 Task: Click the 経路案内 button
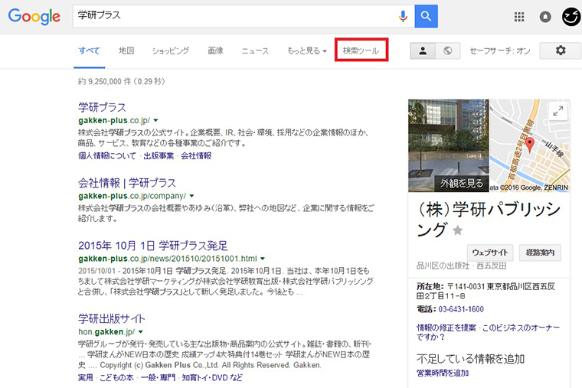click(540, 253)
